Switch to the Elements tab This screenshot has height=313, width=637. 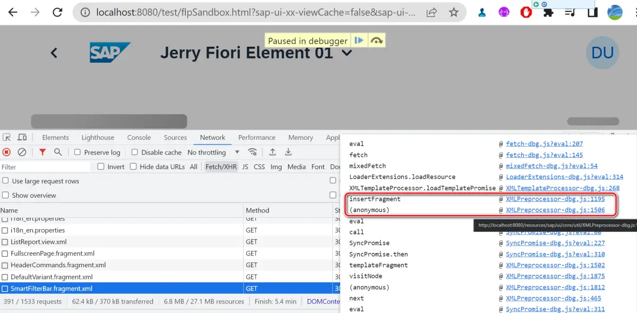pos(55,138)
